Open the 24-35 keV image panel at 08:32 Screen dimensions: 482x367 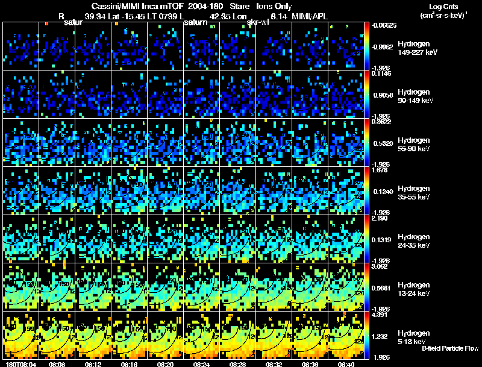[274, 239]
